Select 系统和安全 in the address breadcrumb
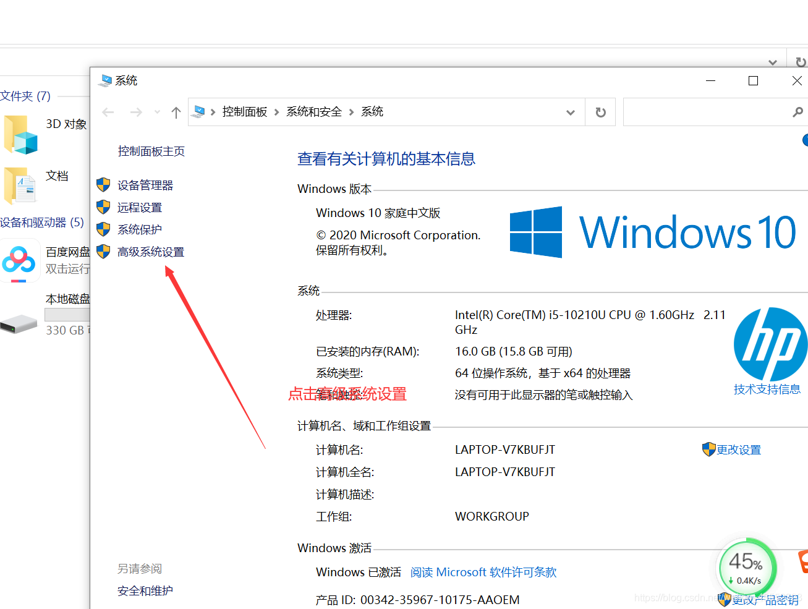Image resolution: width=808 pixels, height=609 pixels. pyautogui.click(x=314, y=111)
